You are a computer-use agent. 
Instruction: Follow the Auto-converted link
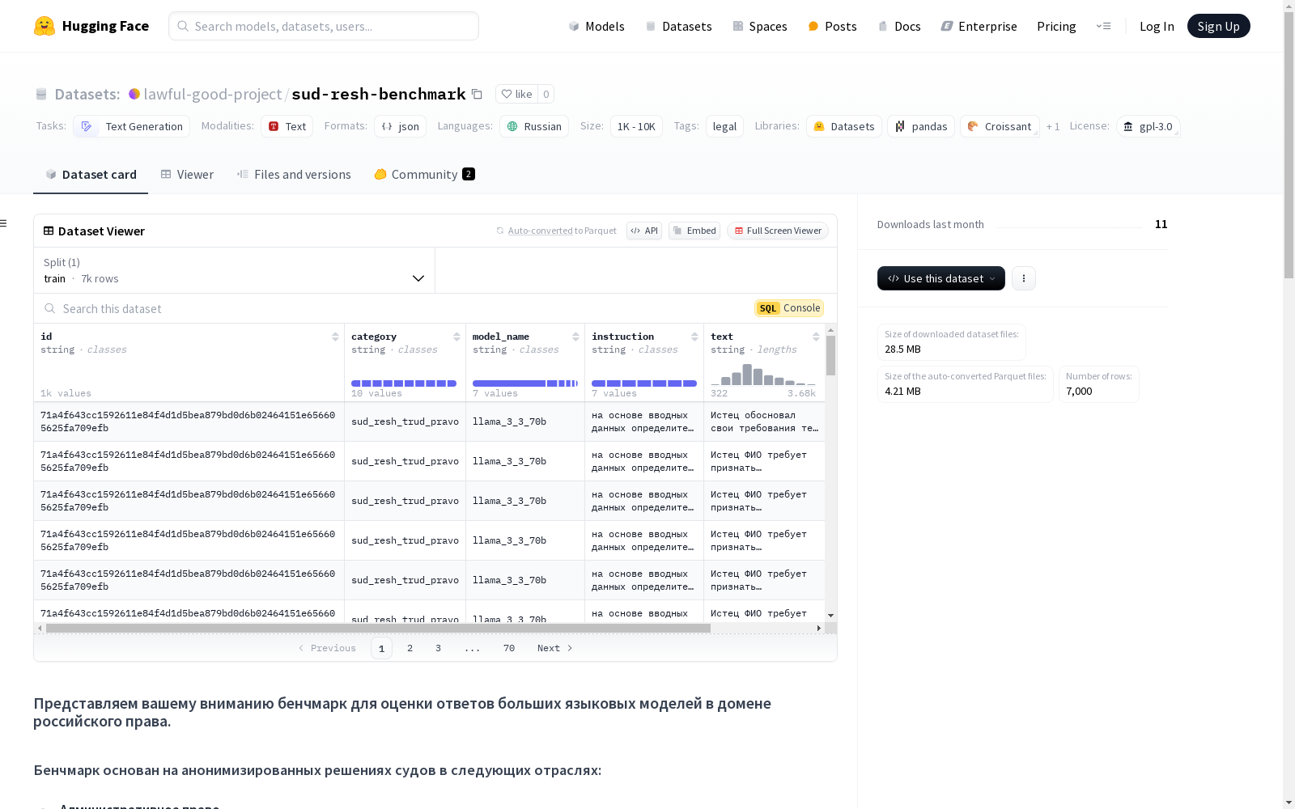pos(540,231)
